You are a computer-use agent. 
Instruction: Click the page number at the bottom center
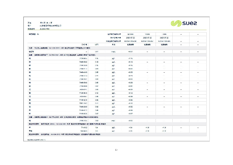coord(116,150)
